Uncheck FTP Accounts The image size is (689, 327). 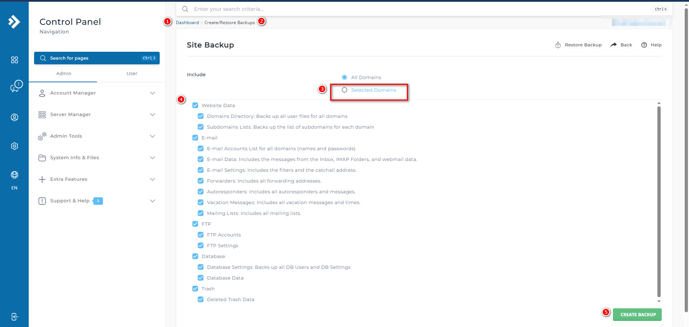201,235
